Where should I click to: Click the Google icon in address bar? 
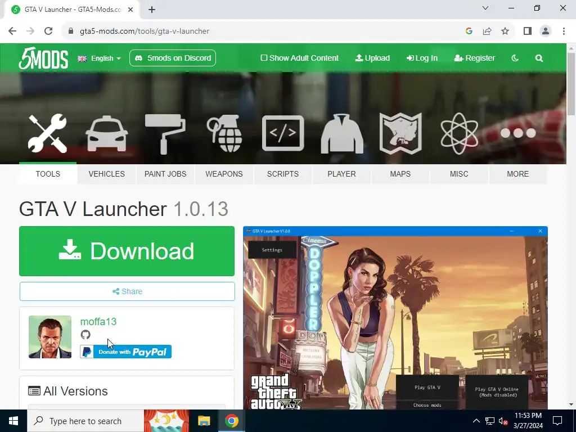[x=469, y=31]
